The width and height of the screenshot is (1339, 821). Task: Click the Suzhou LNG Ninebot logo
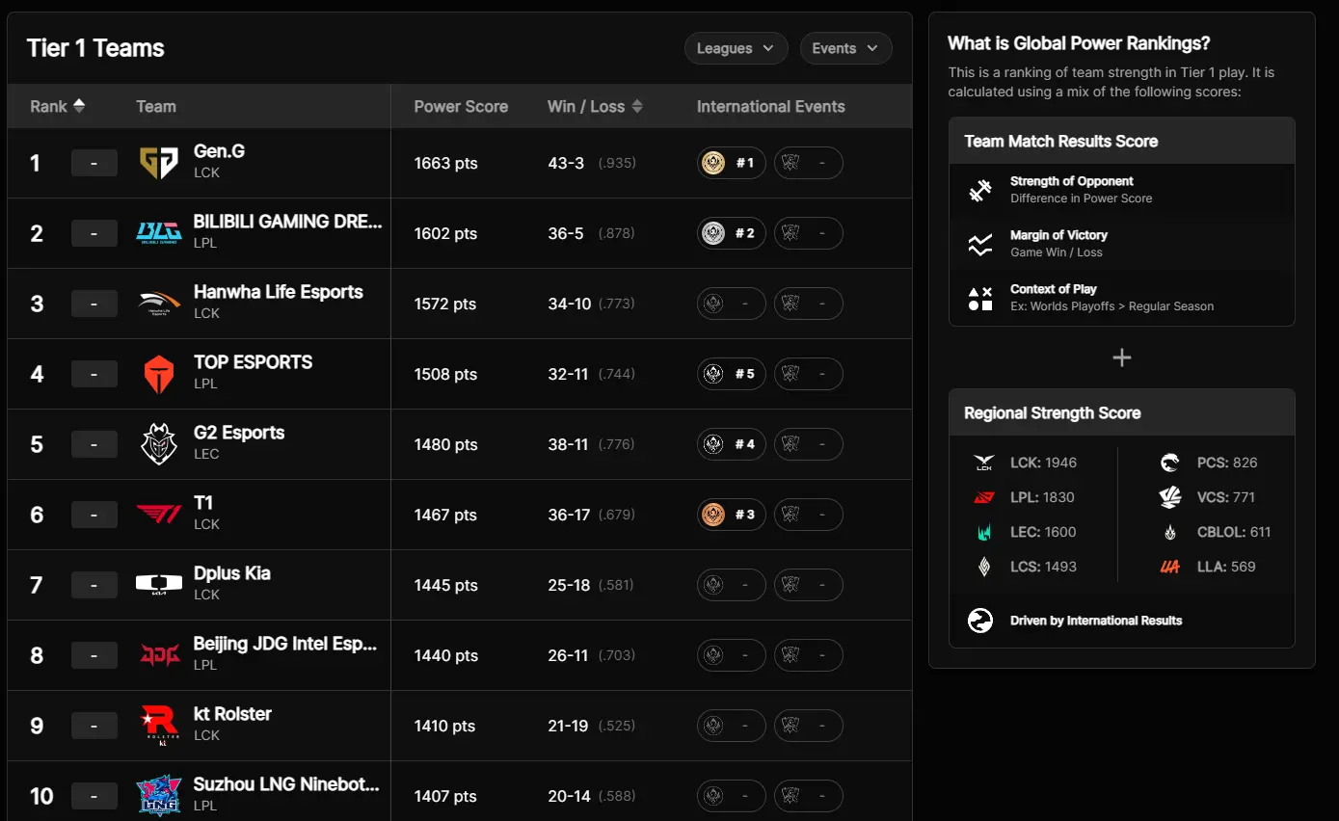[x=158, y=796]
